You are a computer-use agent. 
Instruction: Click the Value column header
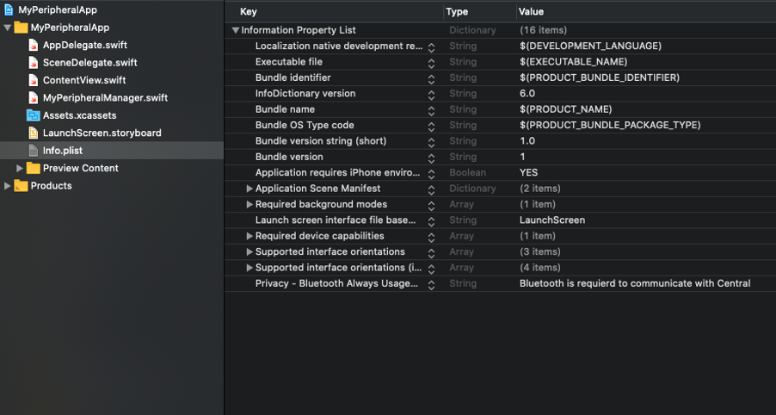click(532, 12)
